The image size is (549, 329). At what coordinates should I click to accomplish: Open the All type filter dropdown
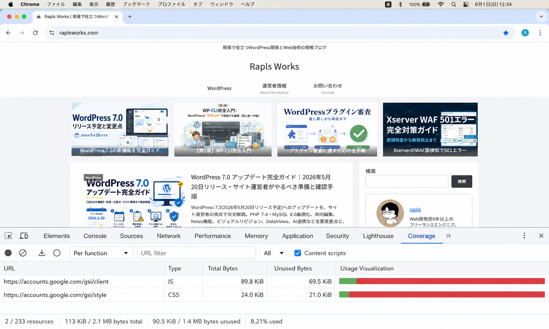(273, 253)
